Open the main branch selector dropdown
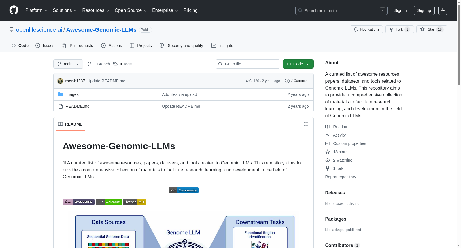The image size is (461, 248). [68, 64]
